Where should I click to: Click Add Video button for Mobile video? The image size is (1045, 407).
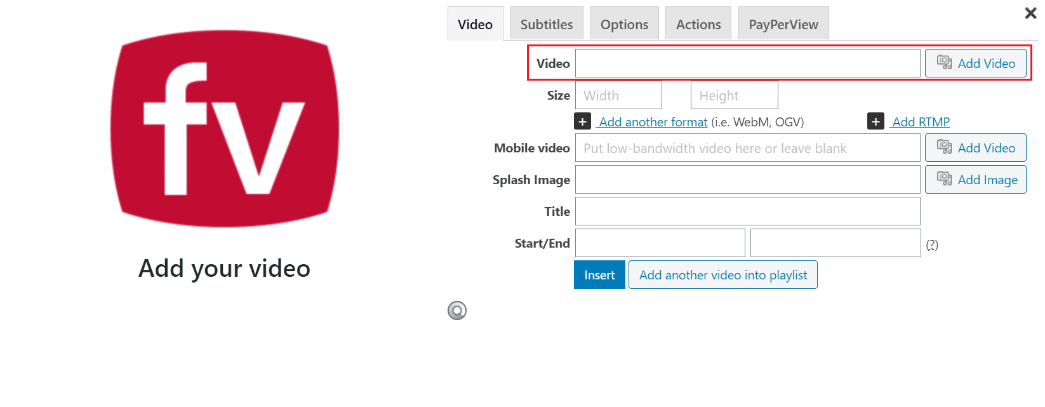coord(976,148)
